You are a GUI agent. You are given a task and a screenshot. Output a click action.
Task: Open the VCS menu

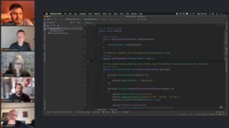127,14
